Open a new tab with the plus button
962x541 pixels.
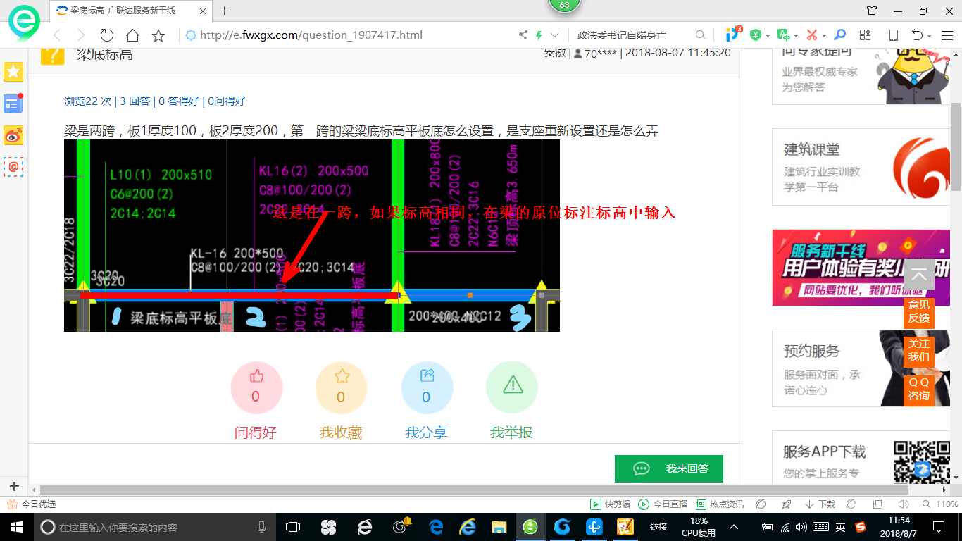225,11
